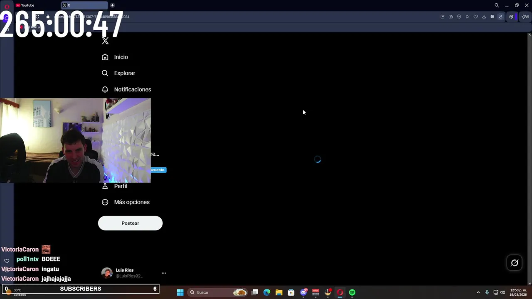Open the Grok floating button
The height and width of the screenshot is (299, 532).
click(x=515, y=263)
